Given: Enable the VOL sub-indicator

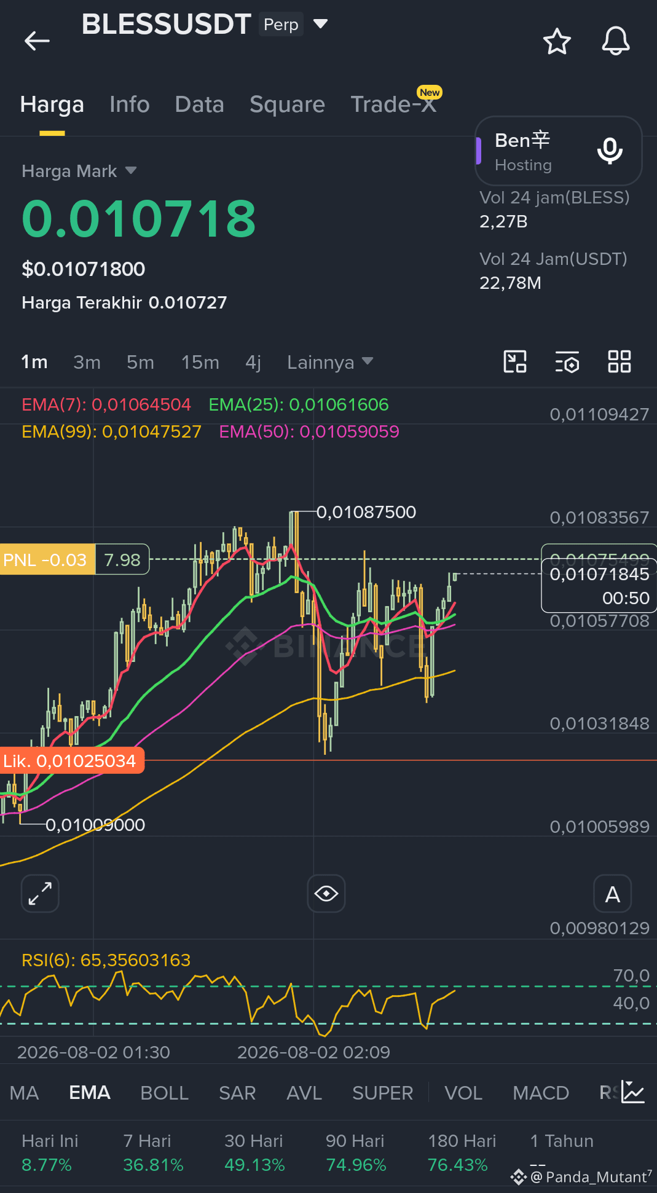Looking at the screenshot, I should pyautogui.click(x=463, y=1093).
